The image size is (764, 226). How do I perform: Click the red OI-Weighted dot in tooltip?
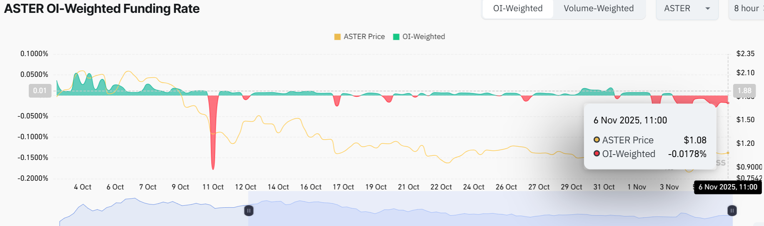(x=597, y=154)
